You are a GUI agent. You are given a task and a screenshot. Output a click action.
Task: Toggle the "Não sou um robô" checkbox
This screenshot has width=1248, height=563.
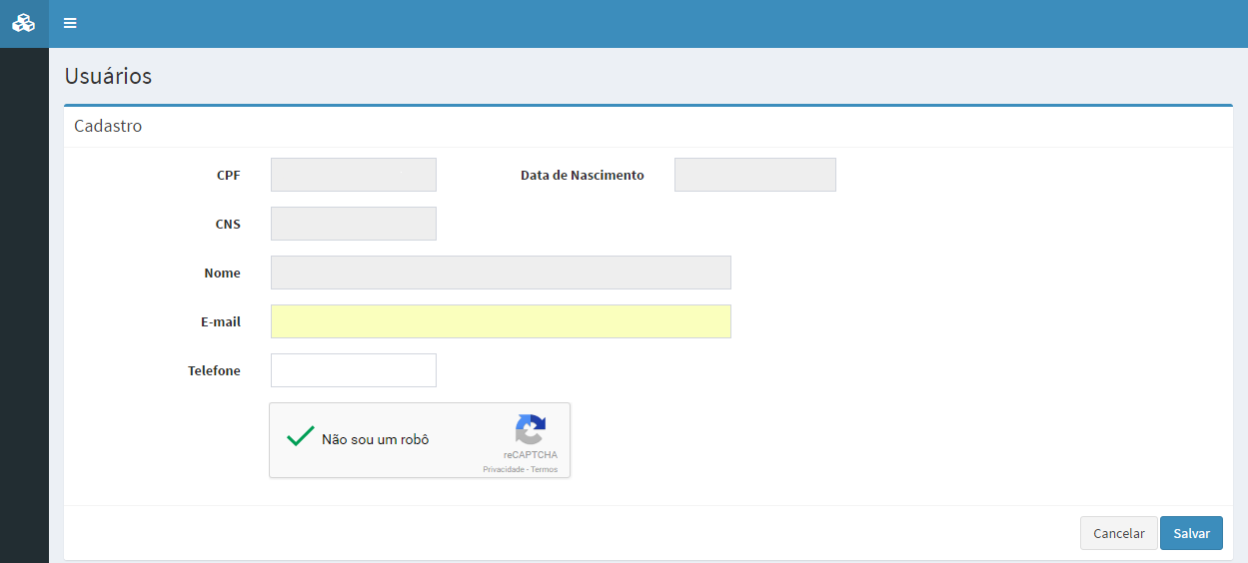[x=301, y=438]
